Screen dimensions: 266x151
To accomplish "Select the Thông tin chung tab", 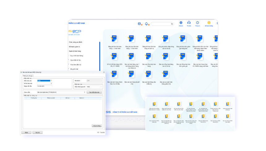I will 28,76.
